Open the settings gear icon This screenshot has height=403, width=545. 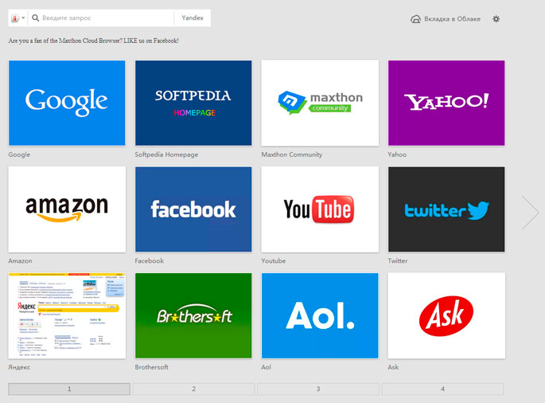point(496,19)
